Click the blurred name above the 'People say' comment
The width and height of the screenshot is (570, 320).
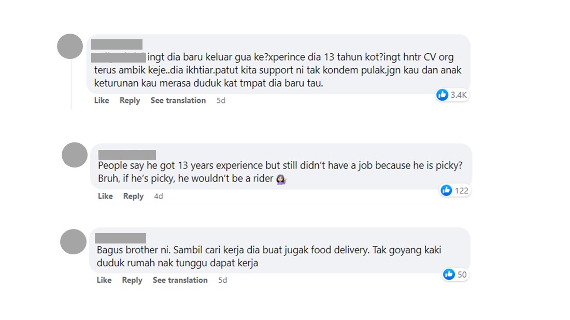click(x=127, y=155)
